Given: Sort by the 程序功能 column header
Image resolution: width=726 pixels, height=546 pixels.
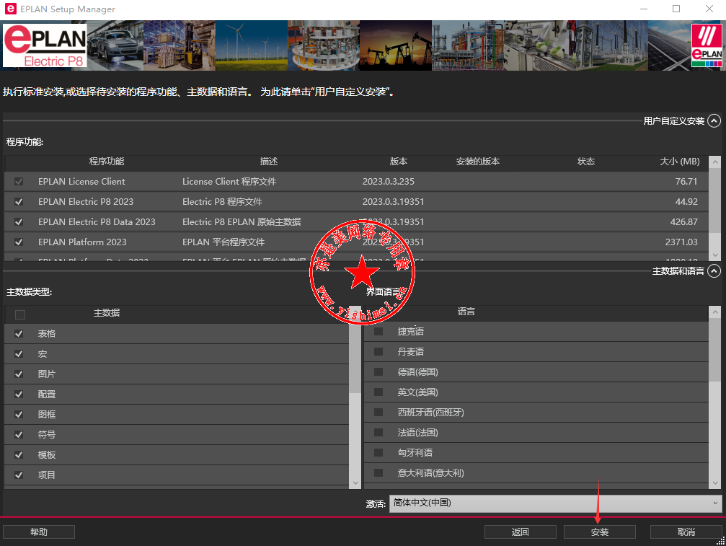Looking at the screenshot, I should coord(107,162).
